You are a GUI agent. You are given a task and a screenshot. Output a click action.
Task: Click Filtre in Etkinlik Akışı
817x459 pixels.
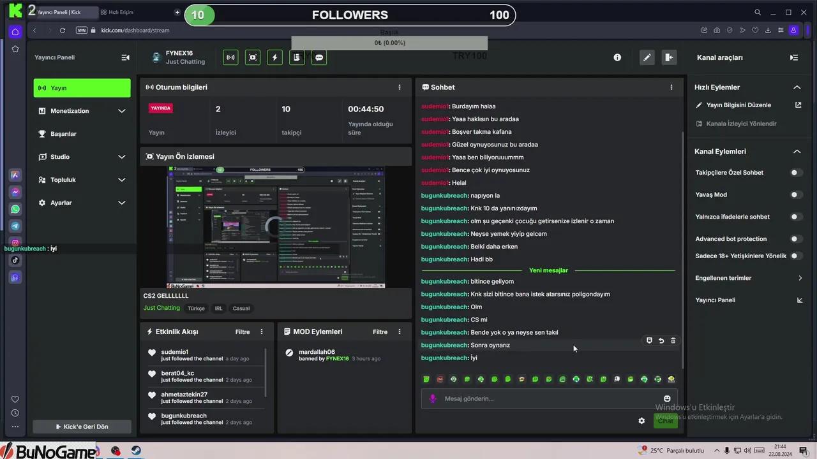click(243, 331)
